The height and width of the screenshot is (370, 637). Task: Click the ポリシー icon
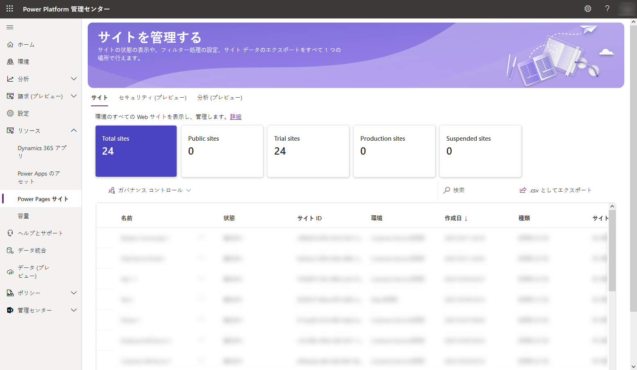point(10,293)
